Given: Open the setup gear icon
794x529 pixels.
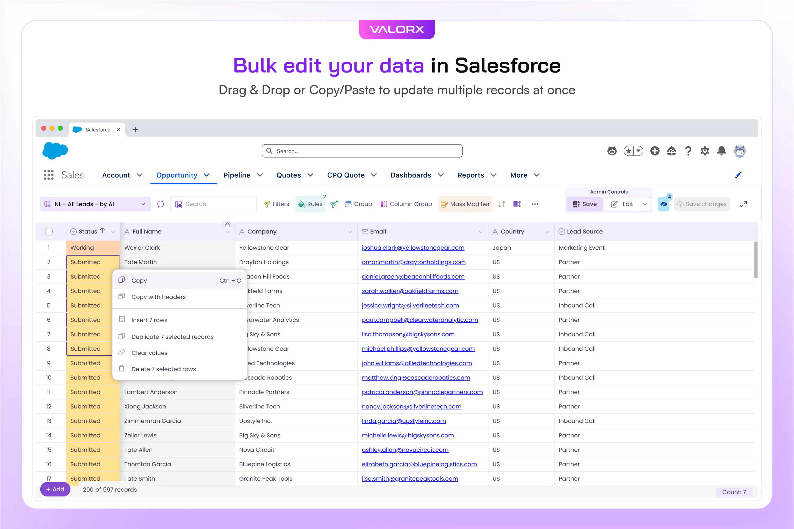Looking at the screenshot, I should pos(705,151).
